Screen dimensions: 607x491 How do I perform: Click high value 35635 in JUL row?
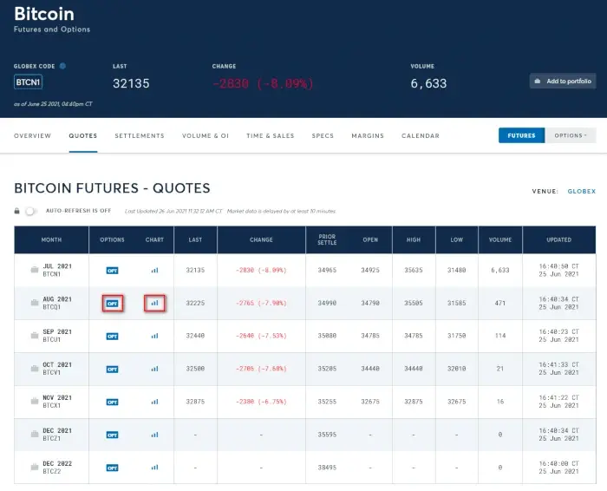tap(414, 271)
